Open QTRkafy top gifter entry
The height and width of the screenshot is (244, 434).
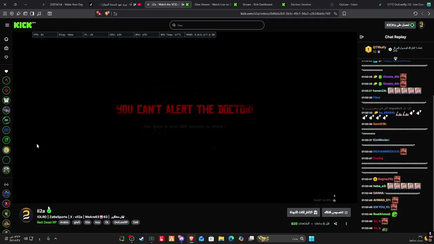(376, 49)
